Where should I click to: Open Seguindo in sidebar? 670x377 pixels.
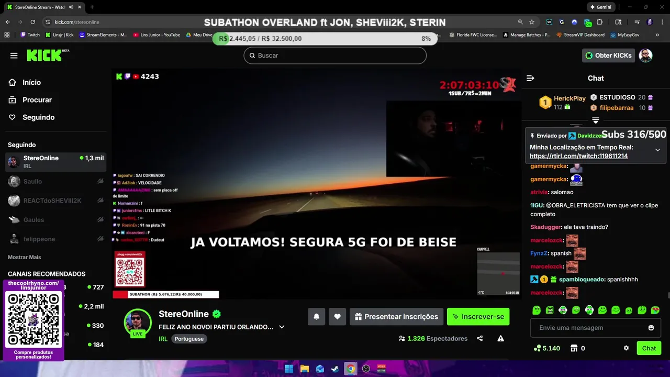coord(38,117)
